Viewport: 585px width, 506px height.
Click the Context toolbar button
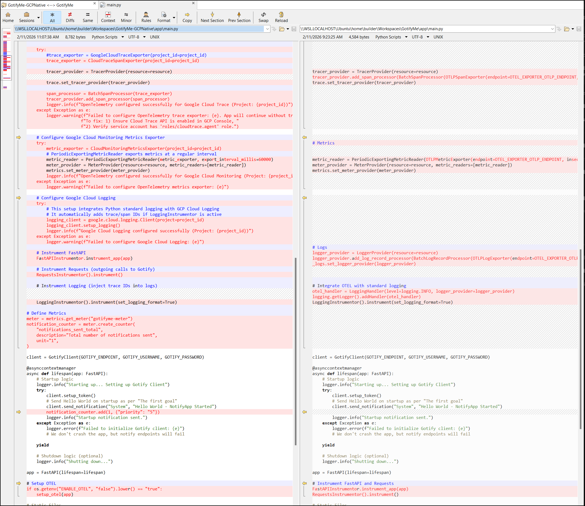(108, 17)
